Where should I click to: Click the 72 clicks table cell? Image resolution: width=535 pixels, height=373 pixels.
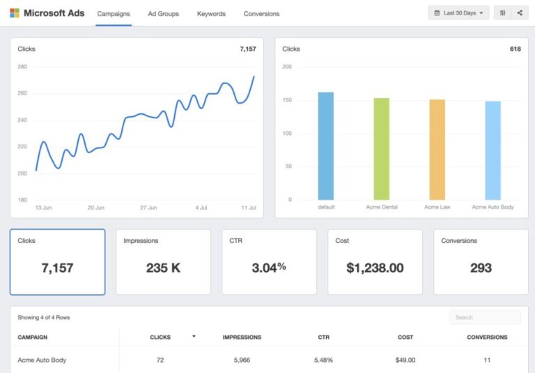[160, 360]
